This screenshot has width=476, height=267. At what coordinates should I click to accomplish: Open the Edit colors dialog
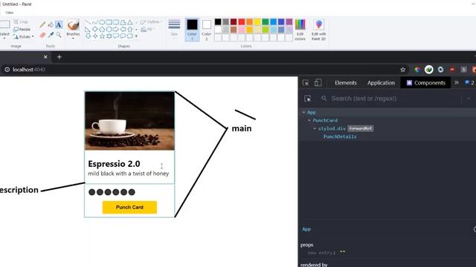pos(300,30)
